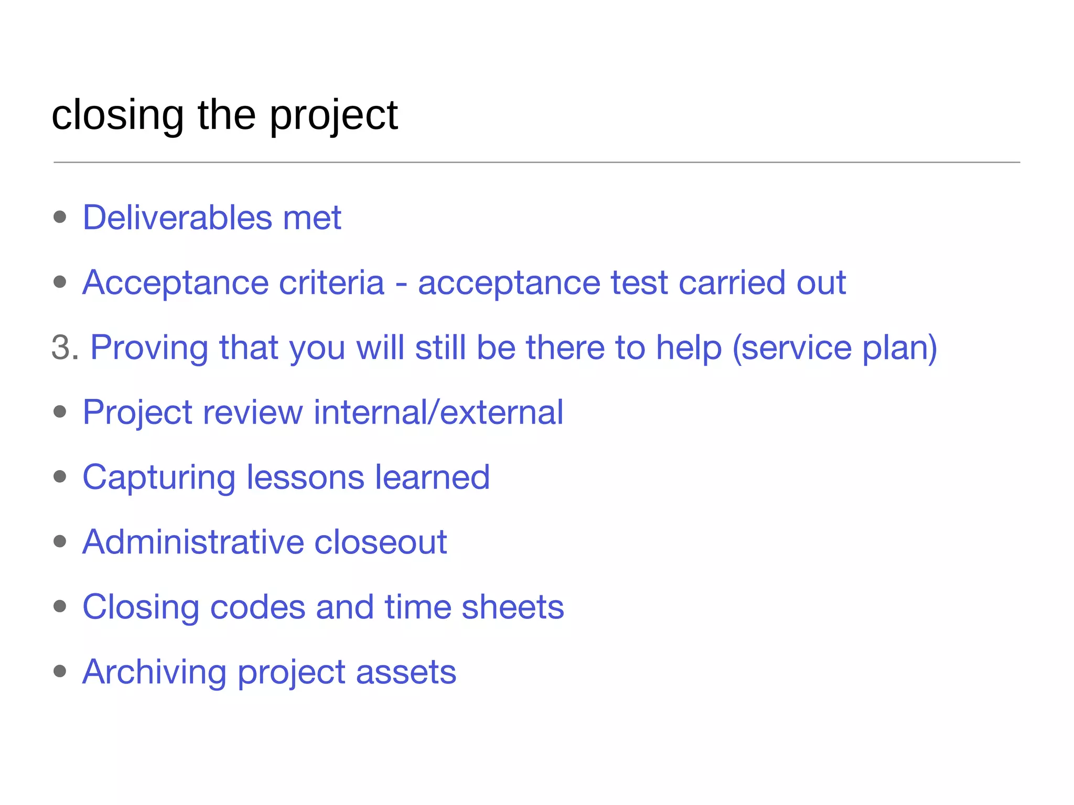
Task: Click the '(service plan)' phrase
Action: point(834,349)
